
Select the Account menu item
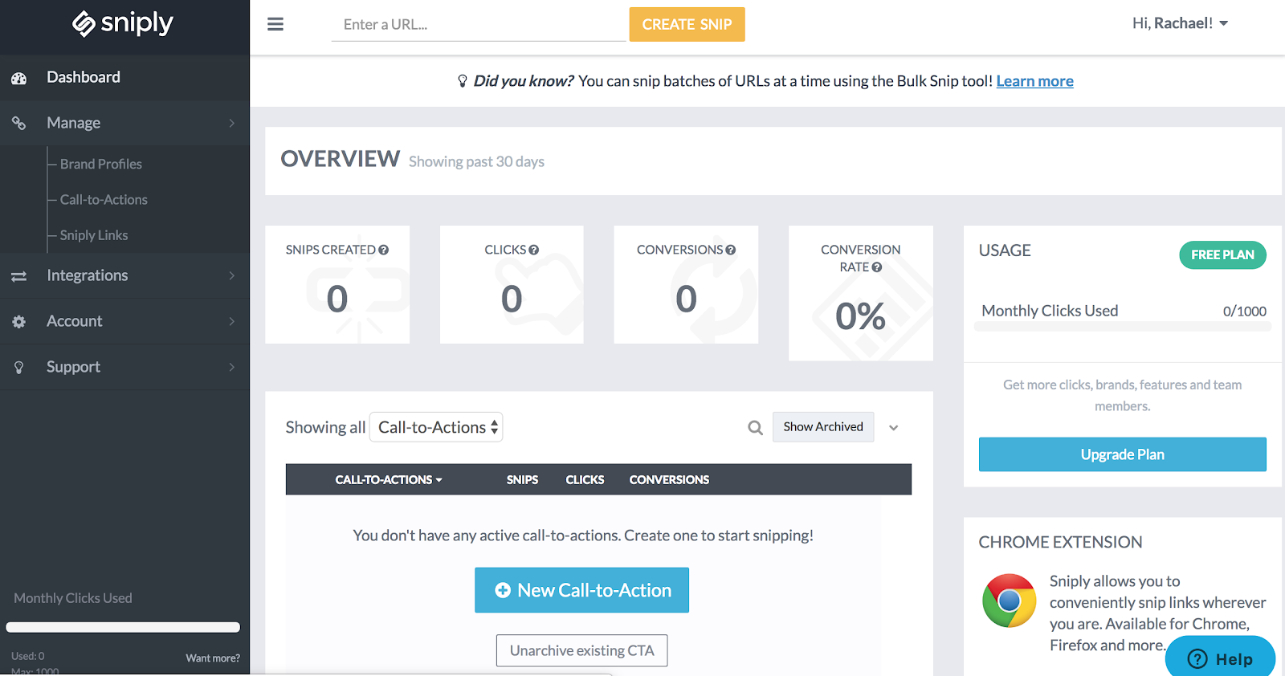click(124, 321)
